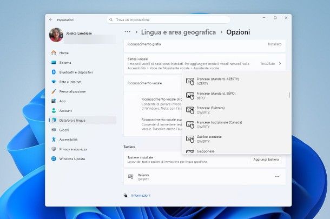Select Francese tradizionale (Canada) layout
330x219 pixels.
(x=237, y=124)
